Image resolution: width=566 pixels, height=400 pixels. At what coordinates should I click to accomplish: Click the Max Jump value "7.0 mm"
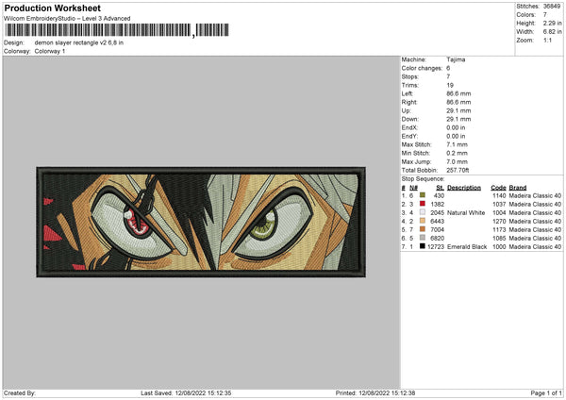tap(457, 161)
